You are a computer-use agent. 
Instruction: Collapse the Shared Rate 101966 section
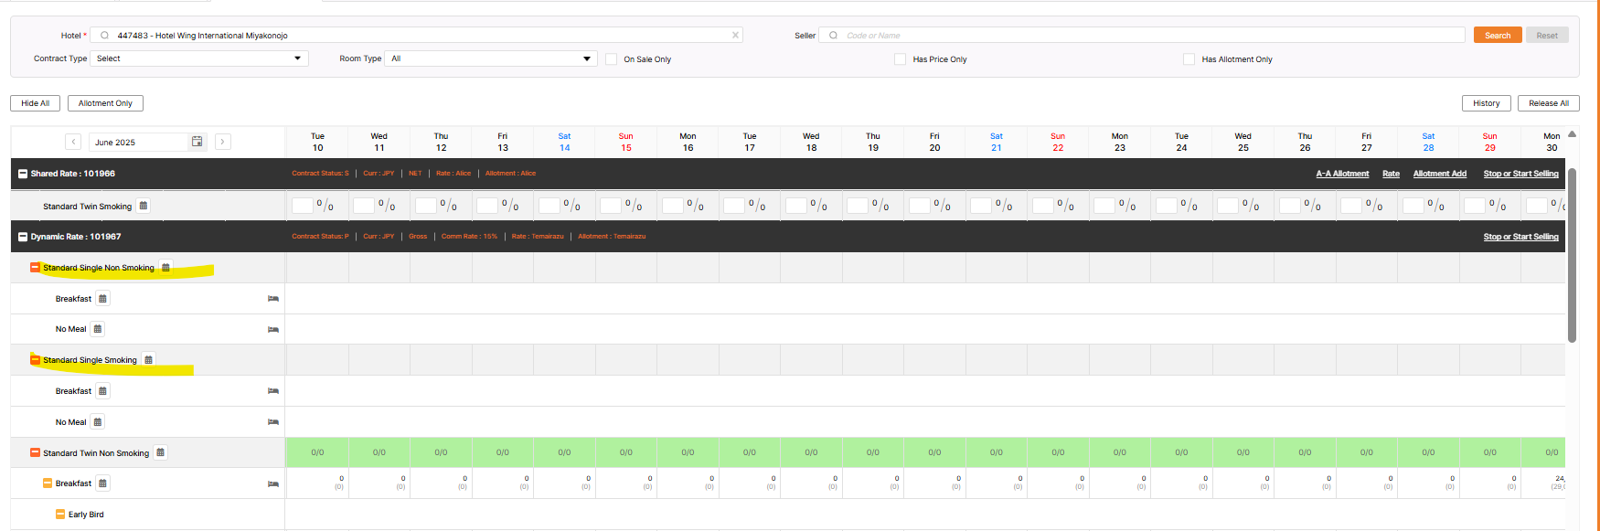(x=23, y=174)
